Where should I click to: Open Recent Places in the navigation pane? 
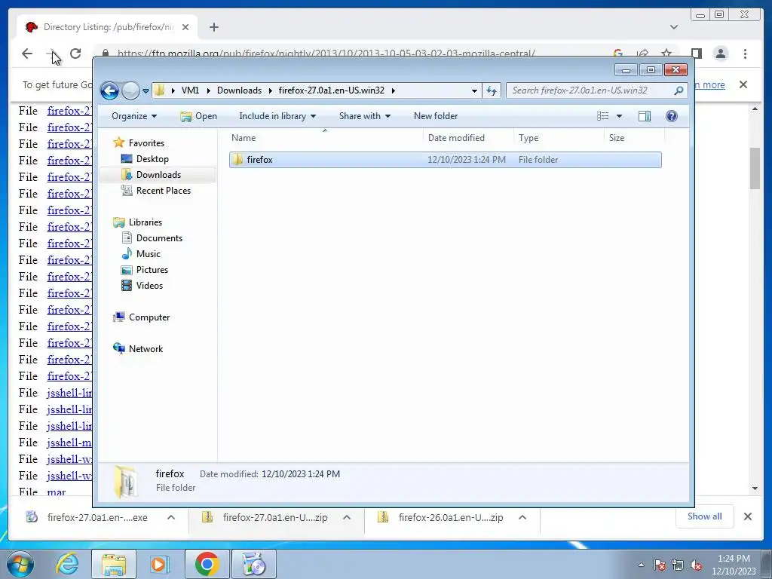[x=163, y=191]
